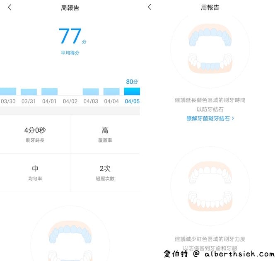
Task: Select the 03/30 score bar
Action: tap(8, 92)
